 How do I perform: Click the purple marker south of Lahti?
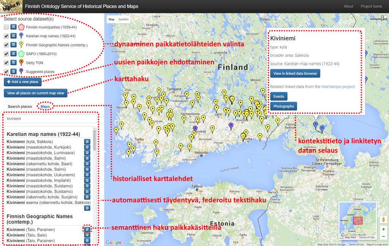point(231,126)
